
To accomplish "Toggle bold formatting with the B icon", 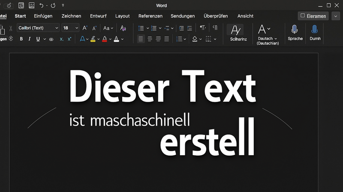I will (21, 39).
